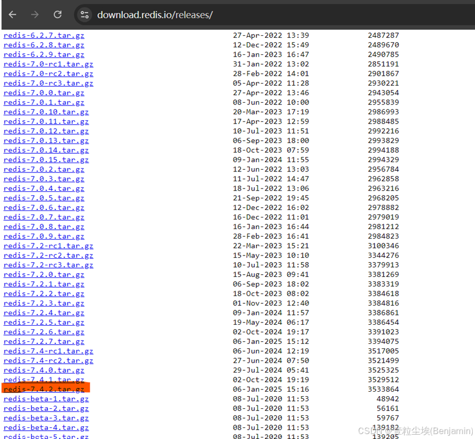Download redis-7.0.2.tar.gz
Viewport: 475px width, 439px height.
[44, 169]
